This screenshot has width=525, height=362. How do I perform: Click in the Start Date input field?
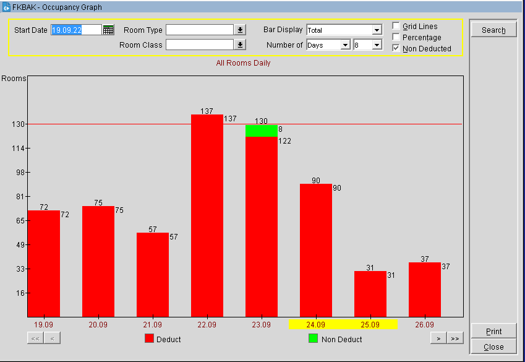[75, 30]
